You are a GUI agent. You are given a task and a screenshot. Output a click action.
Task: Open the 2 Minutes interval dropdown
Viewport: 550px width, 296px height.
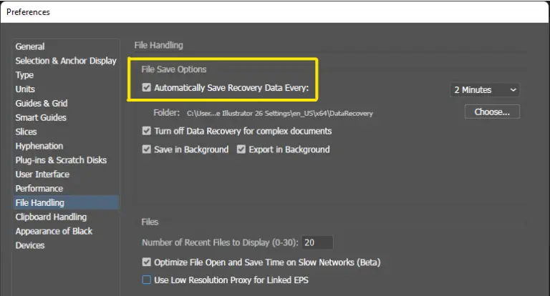(484, 90)
